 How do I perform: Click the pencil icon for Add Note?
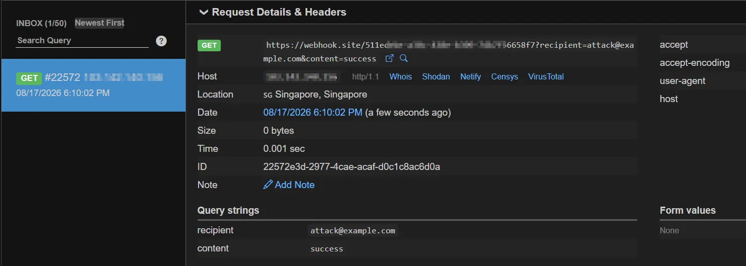coord(268,185)
